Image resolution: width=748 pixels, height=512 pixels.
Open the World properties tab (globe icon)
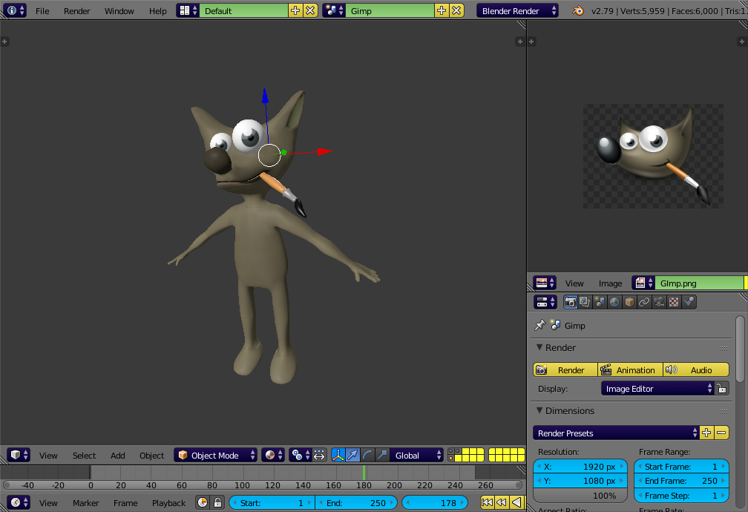(x=614, y=302)
